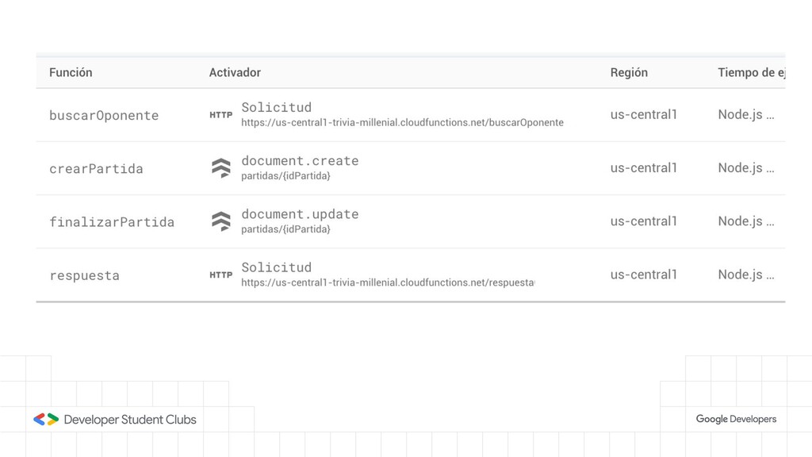Viewport: 812px width, 457px height.
Task: Sort by the Función column header
Action: click(x=71, y=72)
